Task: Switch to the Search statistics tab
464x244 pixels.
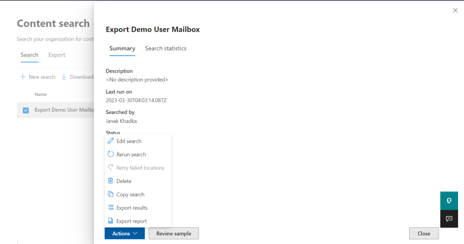Action: tap(166, 48)
